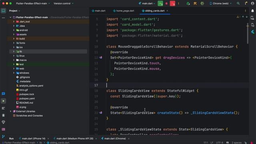Click the green Run main.dart button

(160, 4)
